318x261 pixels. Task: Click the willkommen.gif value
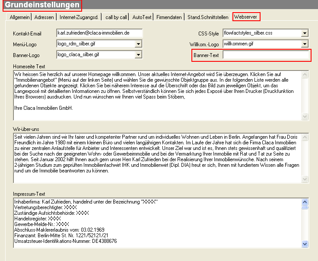(x=238, y=44)
